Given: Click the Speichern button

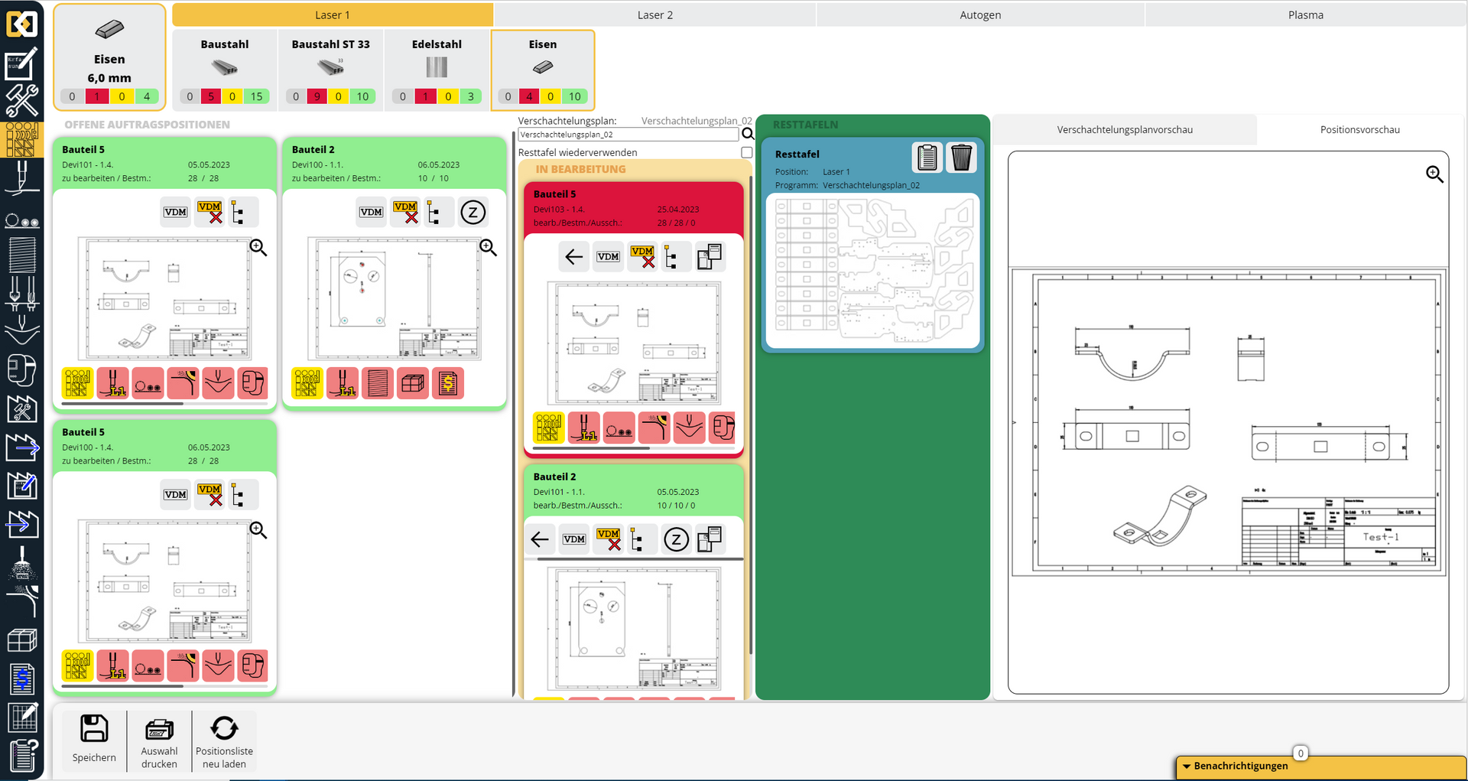Looking at the screenshot, I should coord(93,740).
